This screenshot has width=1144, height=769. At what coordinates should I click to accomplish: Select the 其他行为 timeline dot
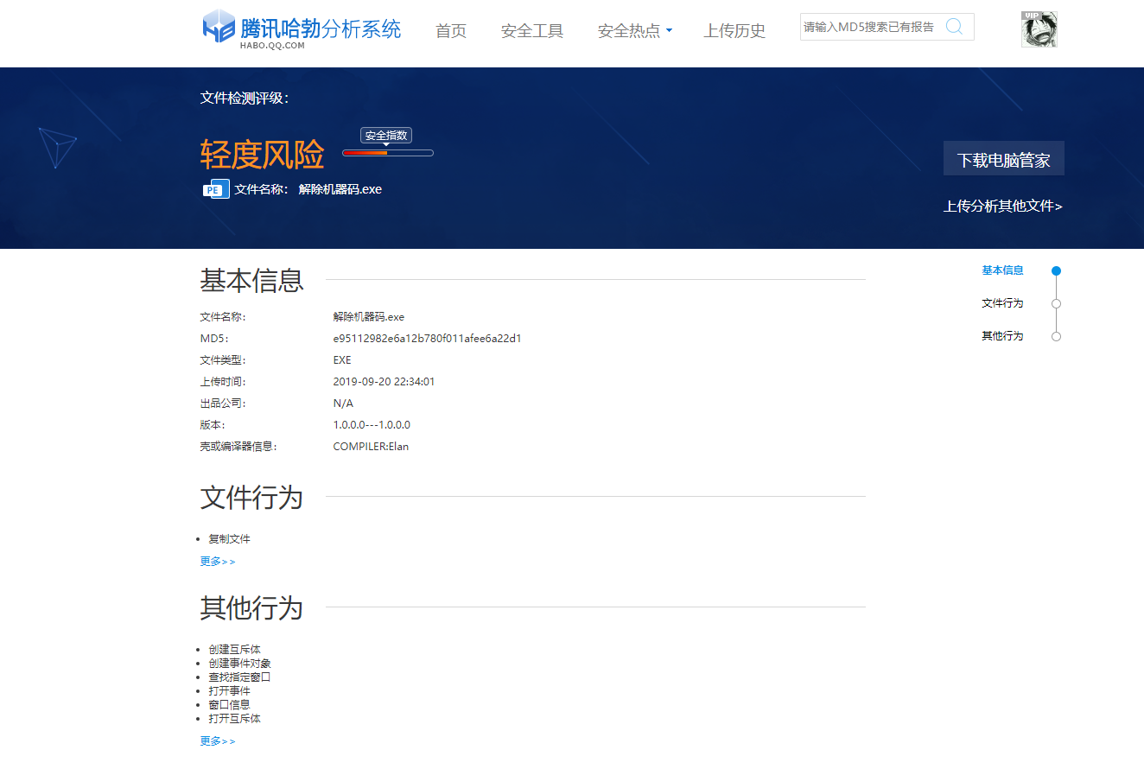tap(1056, 336)
